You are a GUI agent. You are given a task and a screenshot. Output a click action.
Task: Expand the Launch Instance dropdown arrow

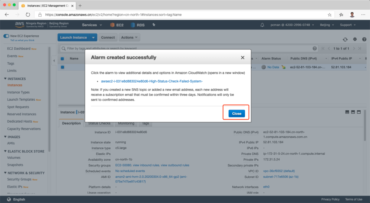coord(94,37)
